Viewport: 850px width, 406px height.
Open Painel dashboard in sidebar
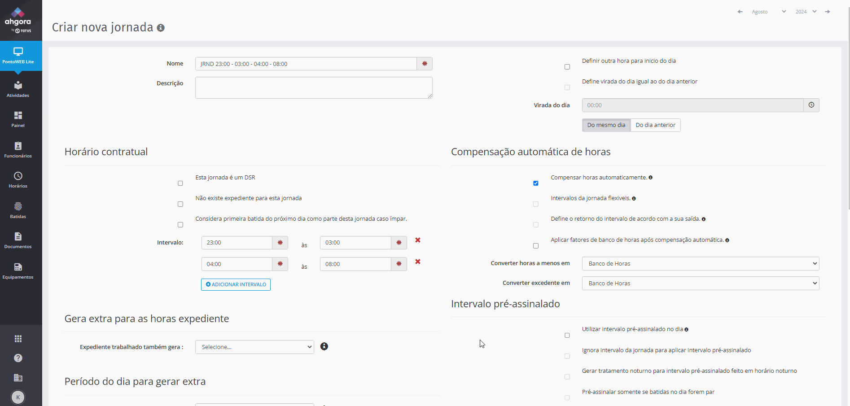18,119
